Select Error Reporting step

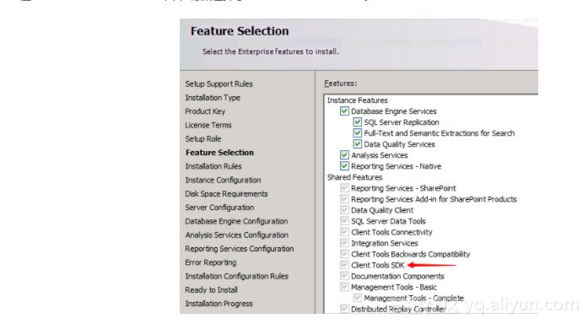pos(211,262)
